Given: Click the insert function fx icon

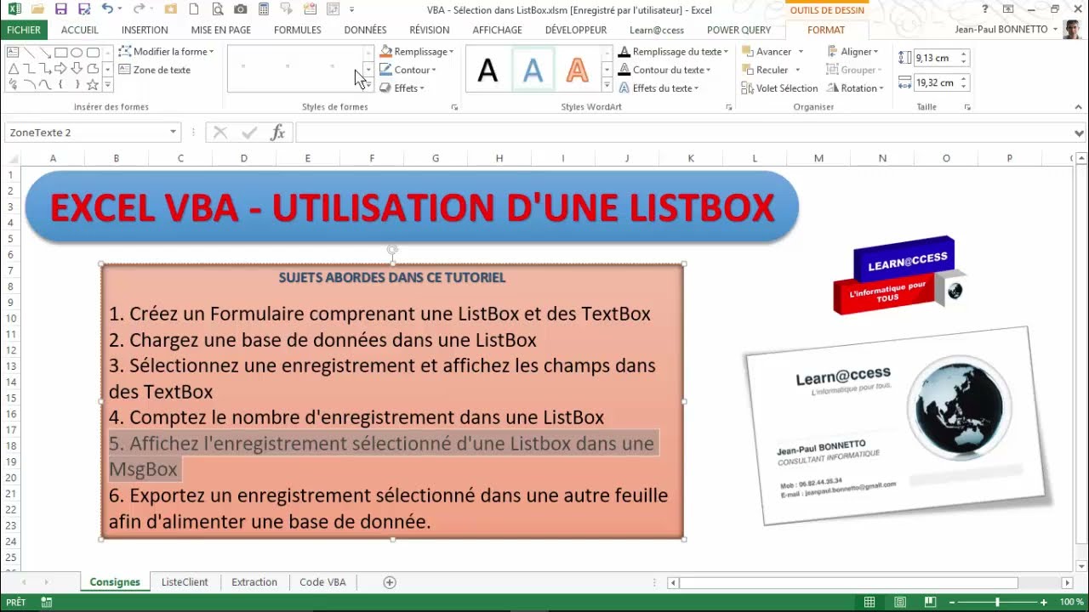Looking at the screenshot, I should click(277, 133).
